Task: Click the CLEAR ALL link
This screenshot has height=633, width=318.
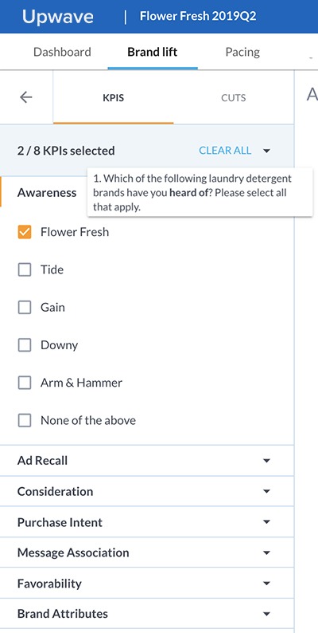Action: 225,151
